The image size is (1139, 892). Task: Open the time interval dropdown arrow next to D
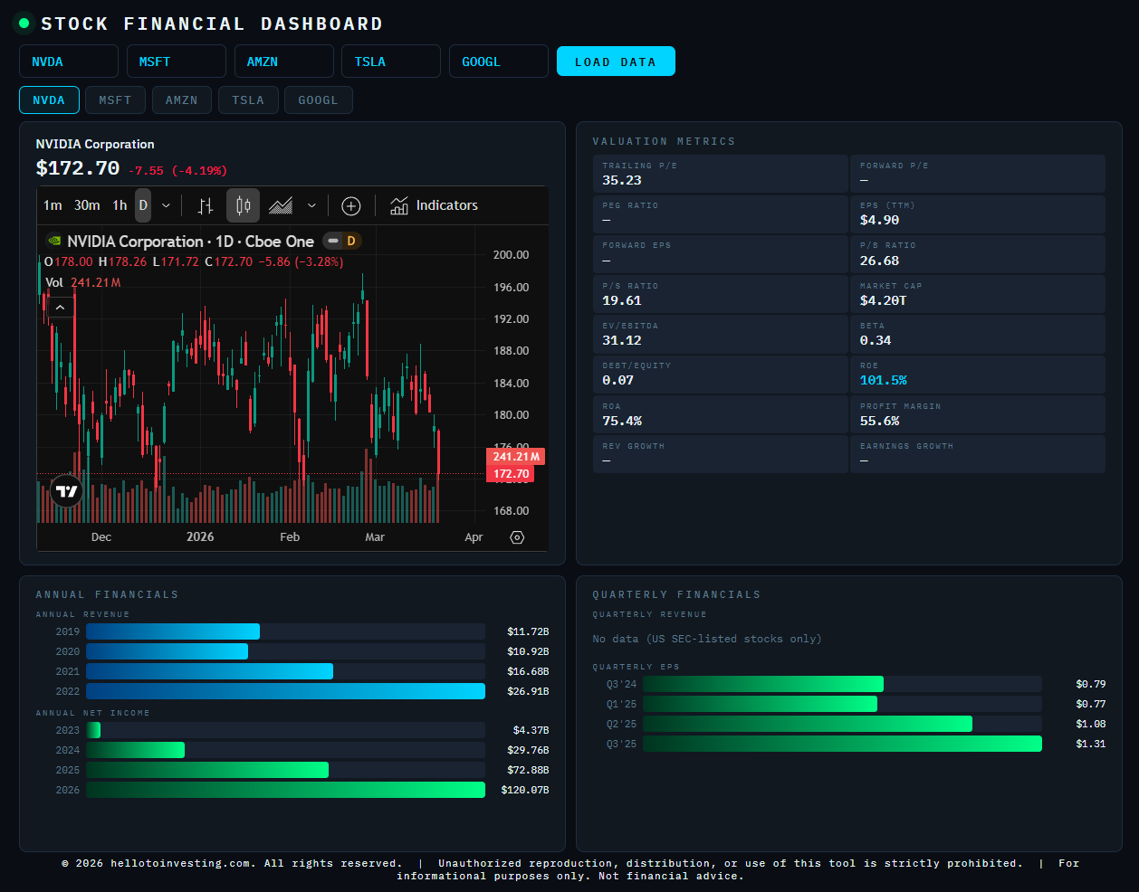click(166, 205)
